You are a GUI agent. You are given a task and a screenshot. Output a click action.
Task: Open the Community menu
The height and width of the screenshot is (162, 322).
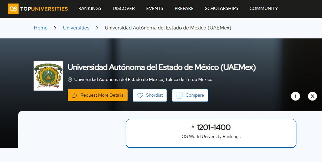click(x=264, y=8)
